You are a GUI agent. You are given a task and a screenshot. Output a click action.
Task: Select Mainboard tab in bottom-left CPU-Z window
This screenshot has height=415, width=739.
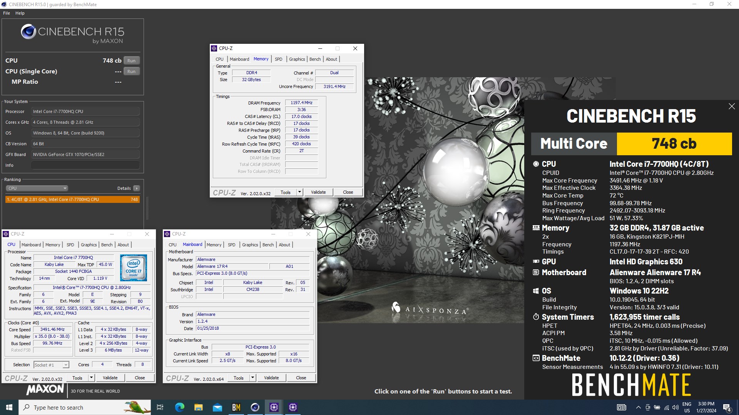point(31,245)
